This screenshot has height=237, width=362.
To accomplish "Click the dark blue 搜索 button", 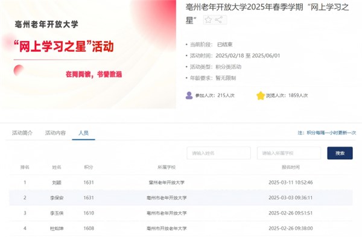I will pos(340,153).
